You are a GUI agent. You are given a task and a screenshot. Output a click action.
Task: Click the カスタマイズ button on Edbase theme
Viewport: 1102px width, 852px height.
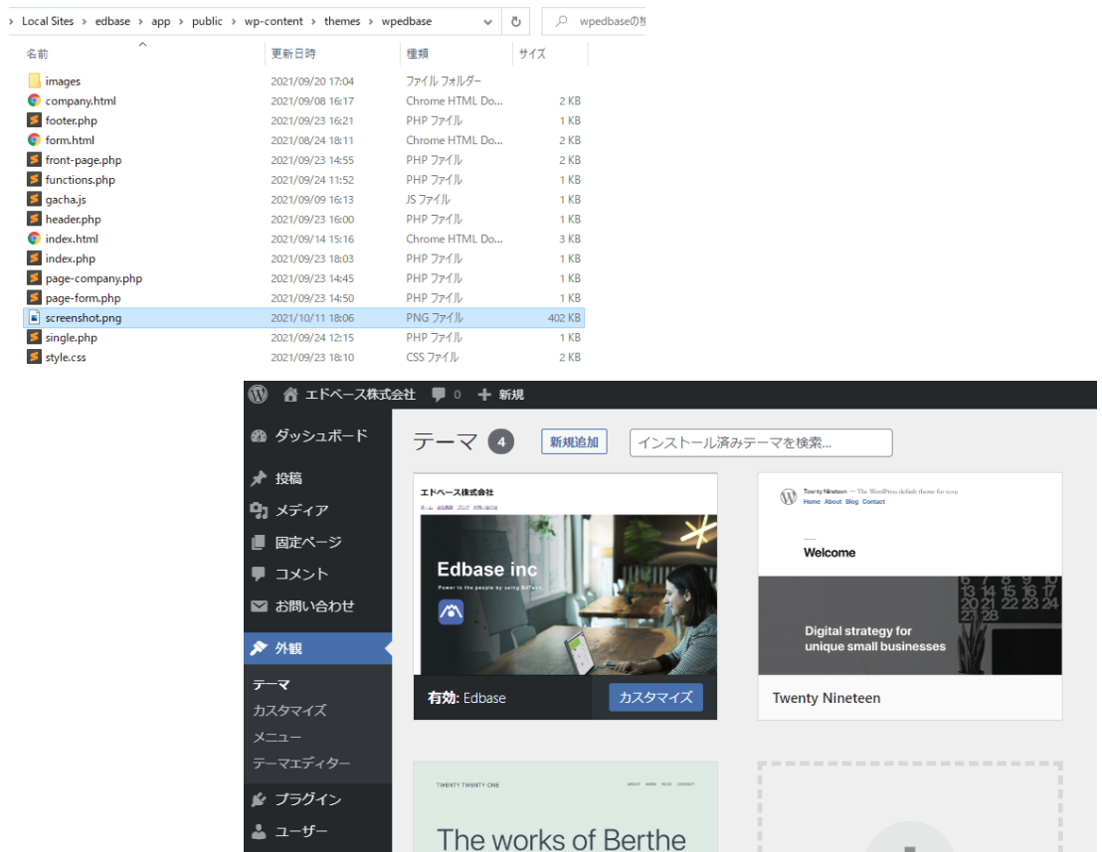pos(655,698)
